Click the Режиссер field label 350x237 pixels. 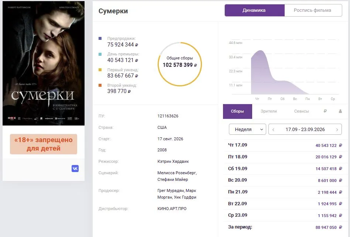[109, 161]
